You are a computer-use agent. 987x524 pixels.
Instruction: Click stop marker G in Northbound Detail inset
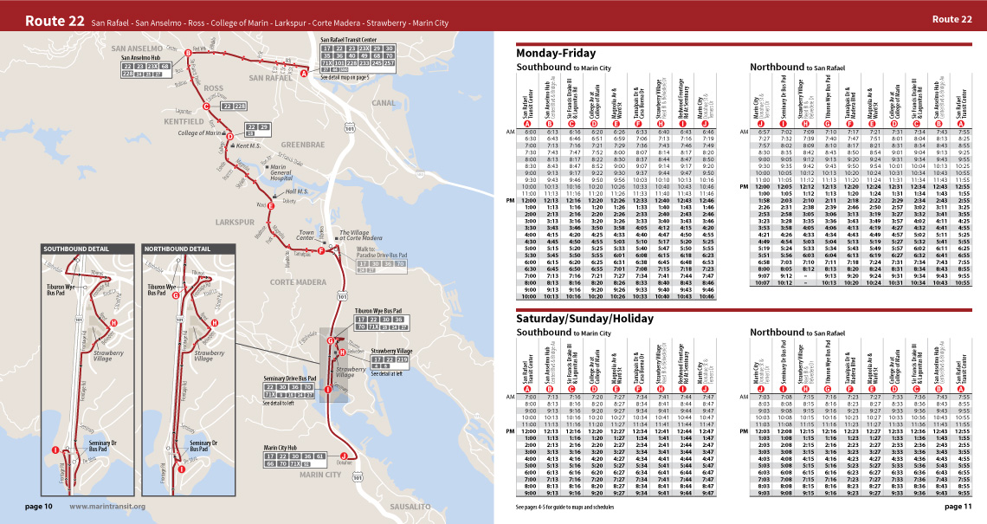coord(176,296)
